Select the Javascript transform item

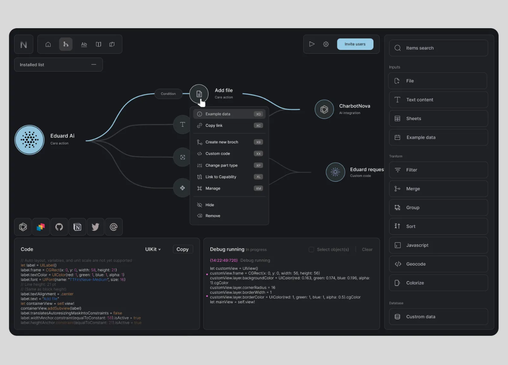438,245
